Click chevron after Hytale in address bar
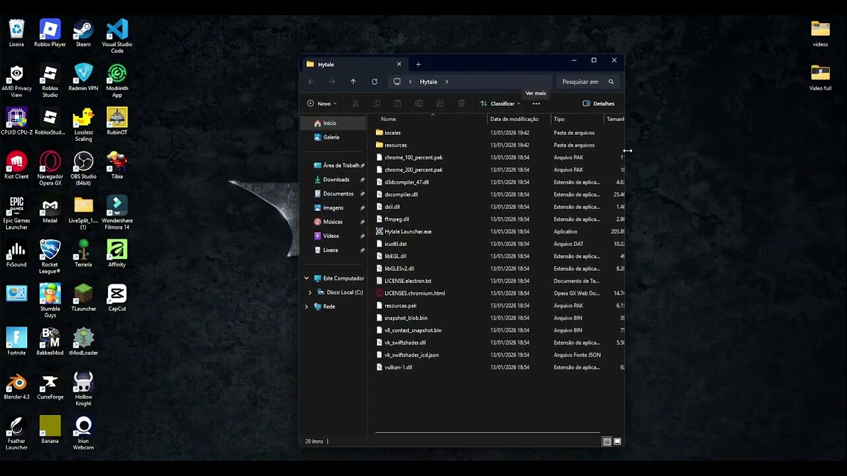The width and height of the screenshot is (847, 476). 447,82
